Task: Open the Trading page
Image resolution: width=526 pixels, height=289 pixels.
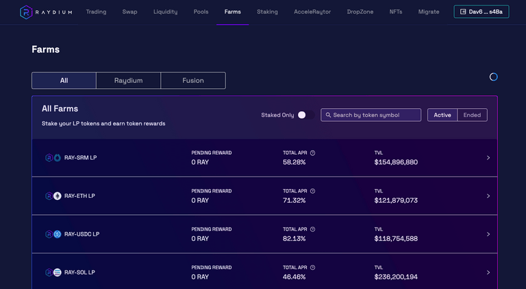Action: (x=96, y=12)
